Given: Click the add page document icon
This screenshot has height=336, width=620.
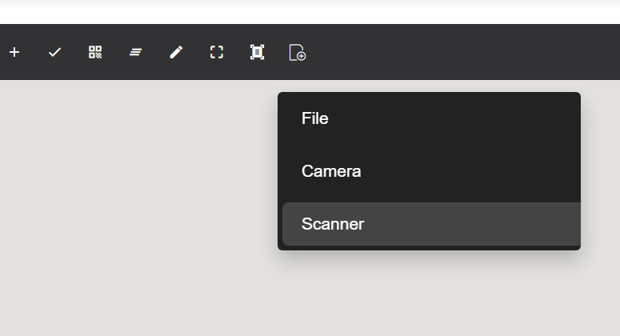Looking at the screenshot, I should (298, 53).
